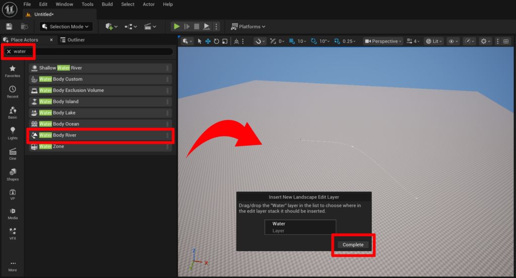Save the current level with disk icon
This screenshot has height=278, width=516.
pyautogui.click(x=9, y=27)
